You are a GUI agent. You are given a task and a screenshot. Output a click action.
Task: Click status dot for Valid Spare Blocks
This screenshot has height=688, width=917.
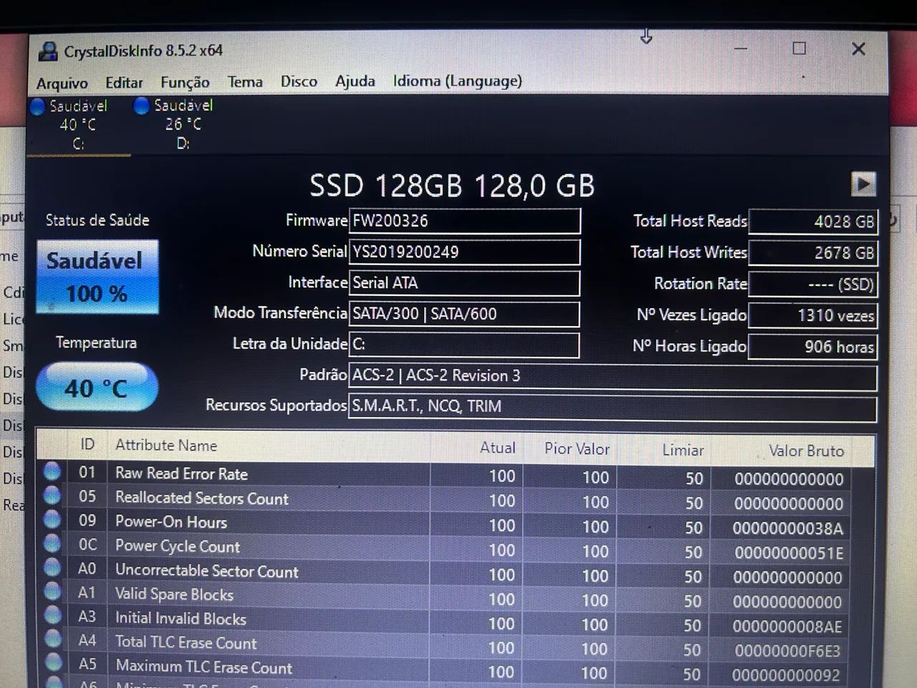(52, 591)
